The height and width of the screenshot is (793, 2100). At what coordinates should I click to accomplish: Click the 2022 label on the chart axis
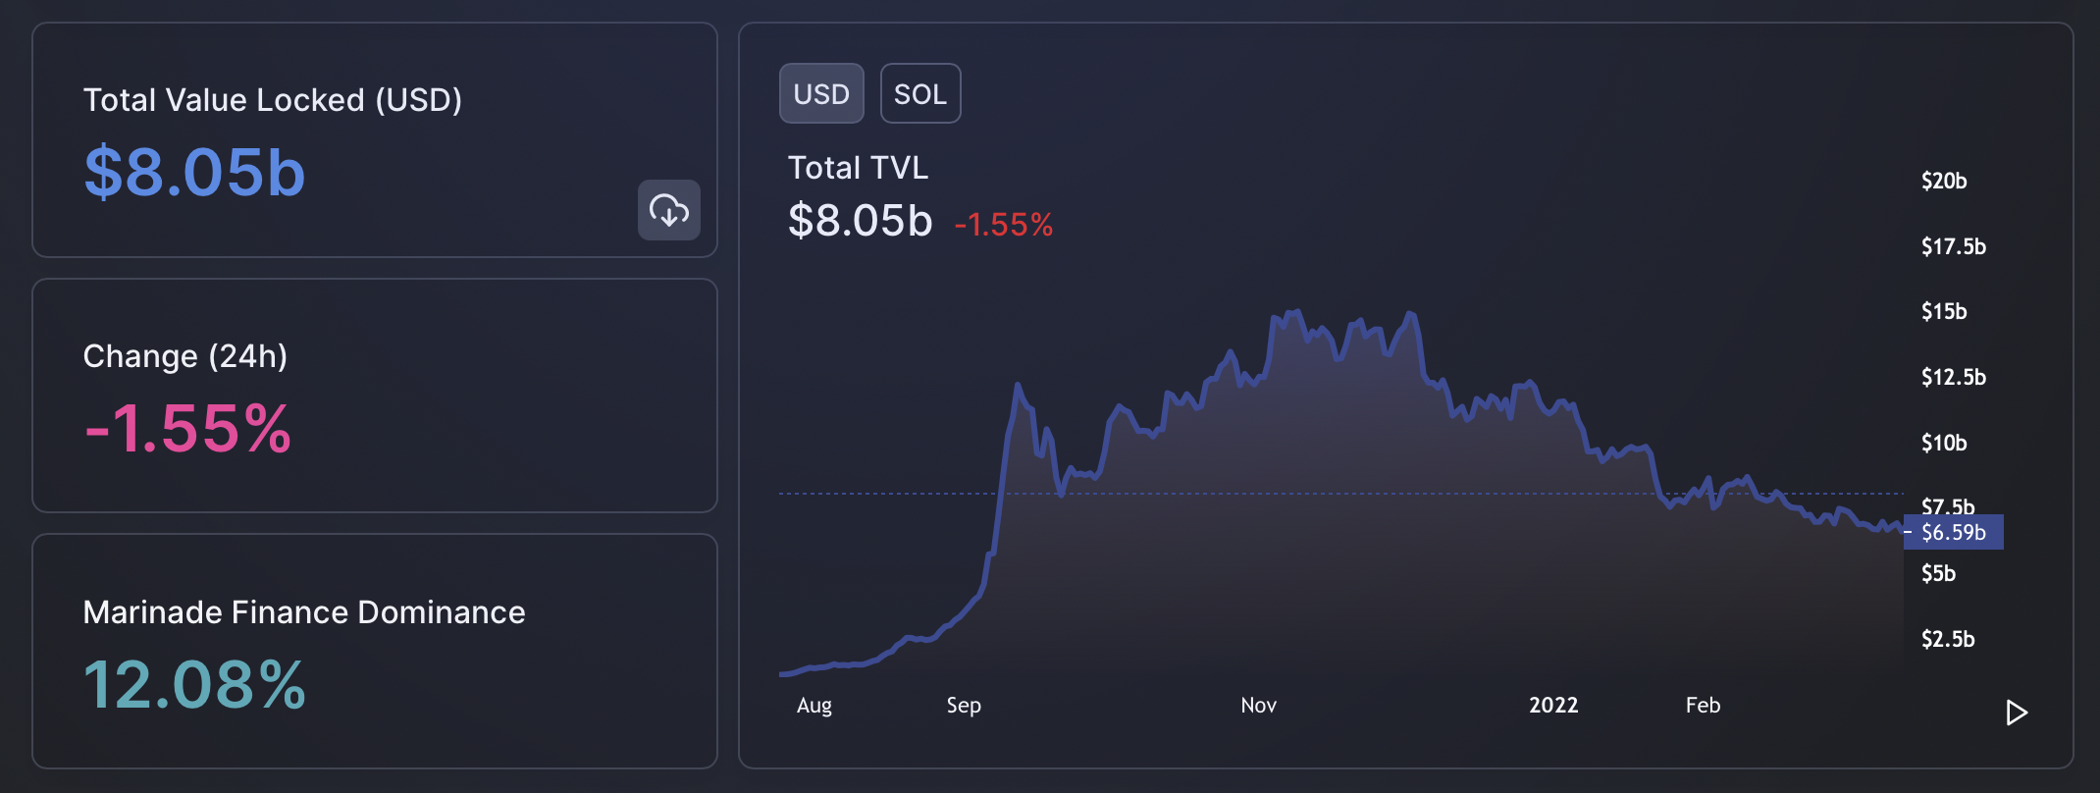(x=1553, y=705)
